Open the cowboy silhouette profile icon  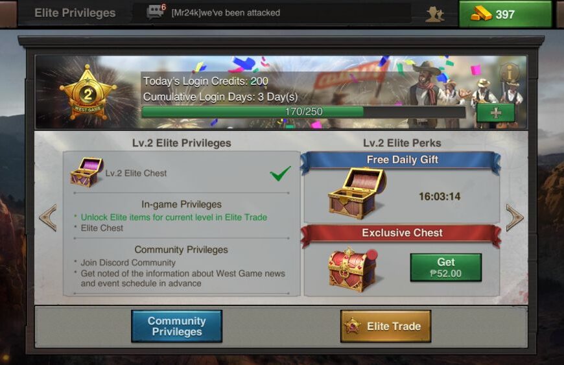(x=435, y=14)
